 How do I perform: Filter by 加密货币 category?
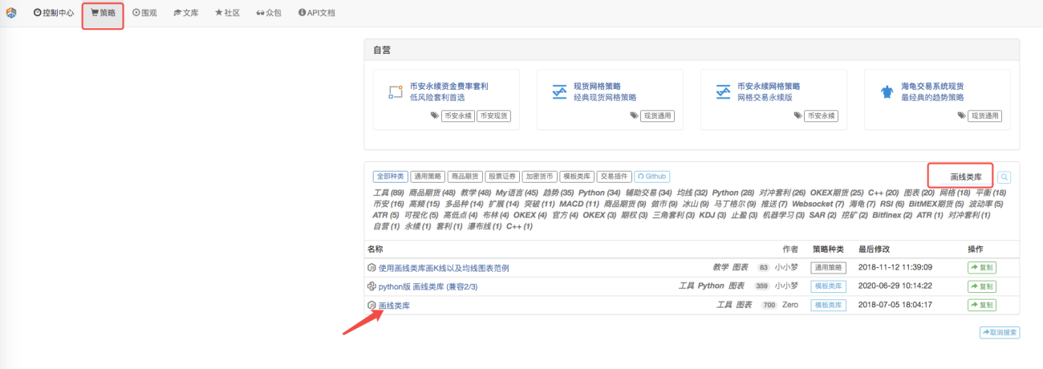tap(539, 176)
